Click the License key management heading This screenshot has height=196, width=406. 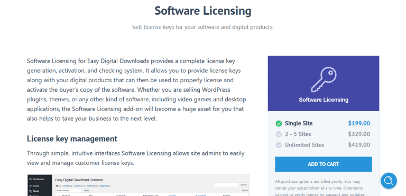tap(72, 139)
